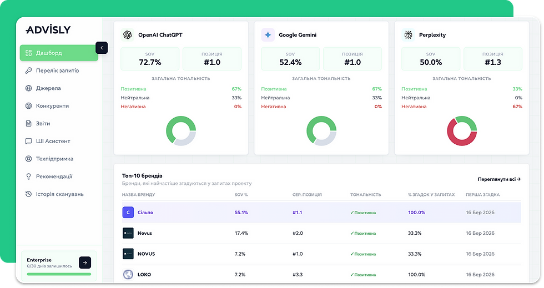Click the Gemini position #1.0 box
The width and height of the screenshot is (544, 288).
352,59
